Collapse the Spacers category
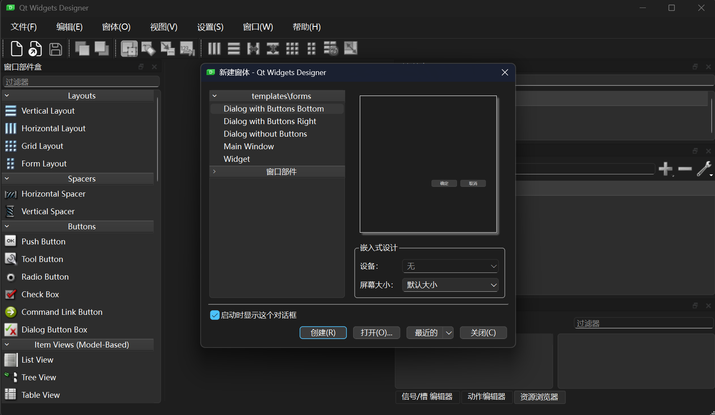Viewport: 715px width, 415px height. point(7,179)
